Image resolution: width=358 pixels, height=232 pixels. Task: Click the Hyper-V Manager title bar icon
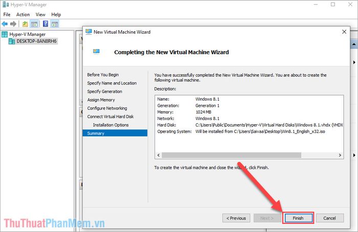click(6, 5)
